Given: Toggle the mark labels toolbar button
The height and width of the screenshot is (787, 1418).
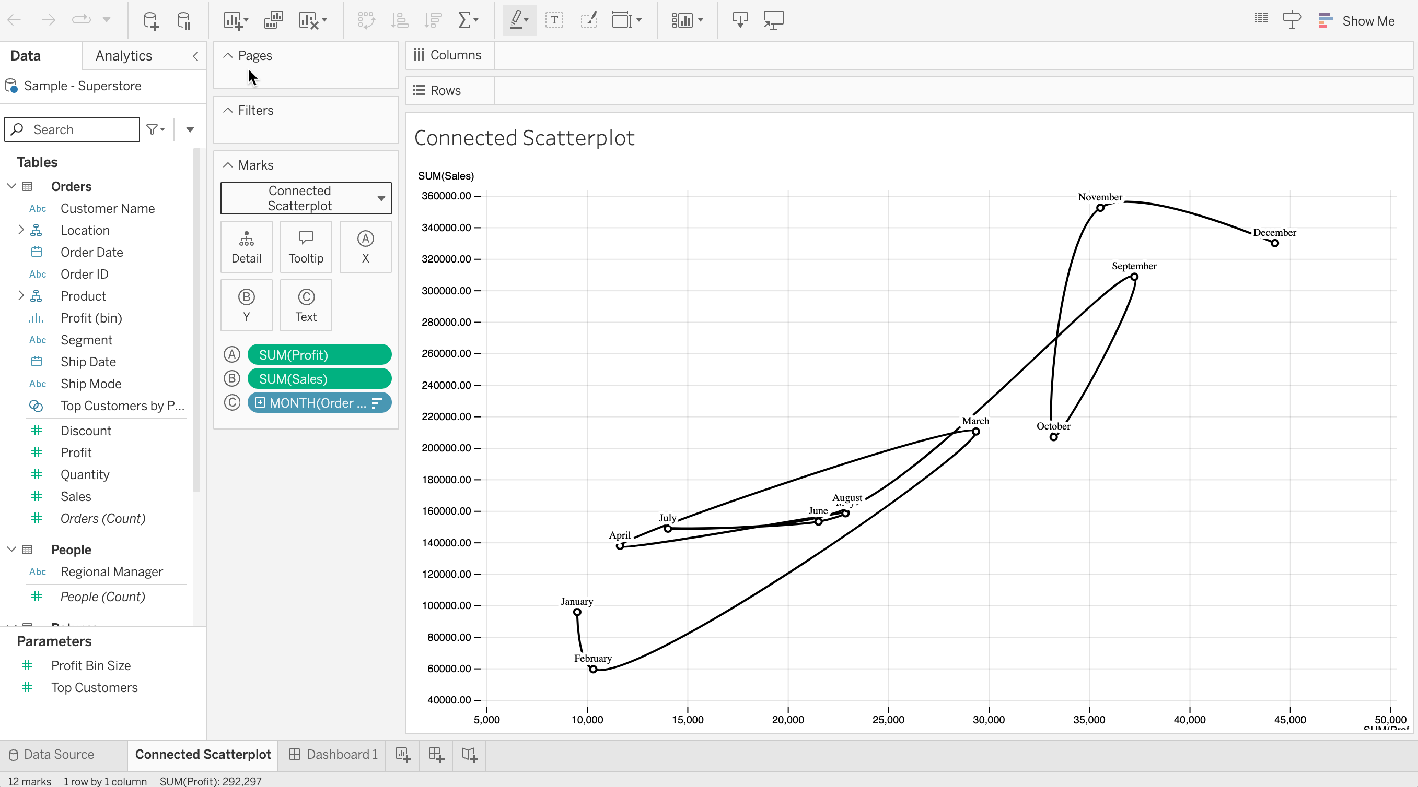Looking at the screenshot, I should click(x=554, y=20).
